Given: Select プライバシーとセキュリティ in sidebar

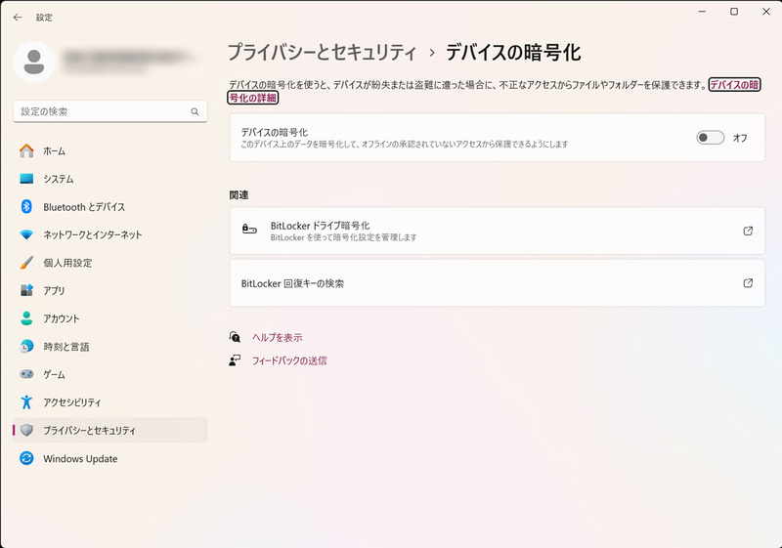Looking at the screenshot, I should [x=110, y=430].
